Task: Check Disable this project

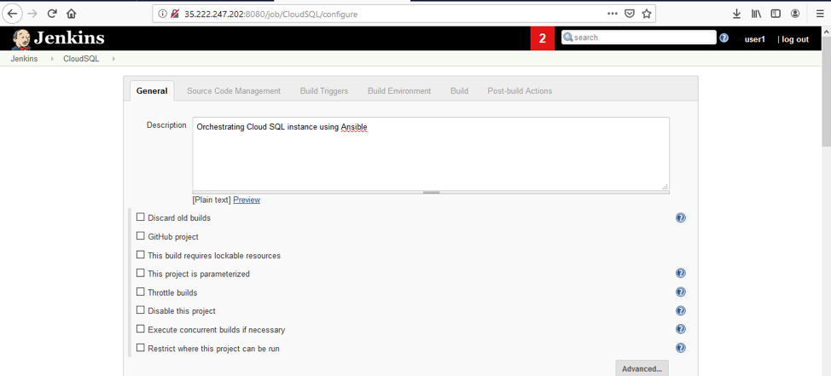Action: (141, 310)
